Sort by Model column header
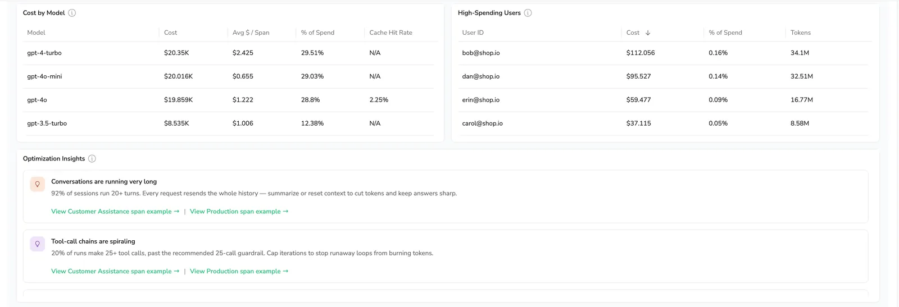 coord(36,33)
